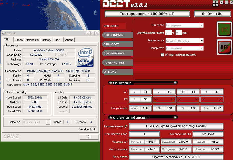Click the Intel Core 2 Quad logo
This screenshot has height=160, width=233.
pos(85,56)
